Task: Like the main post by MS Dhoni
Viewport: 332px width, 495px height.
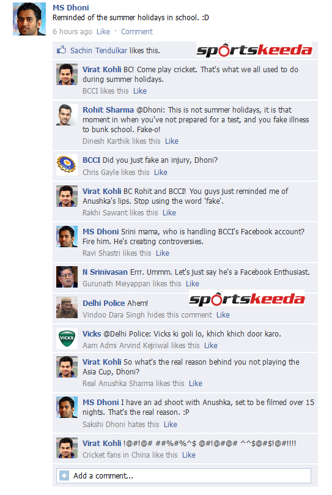Action: click(x=103, y=32)
